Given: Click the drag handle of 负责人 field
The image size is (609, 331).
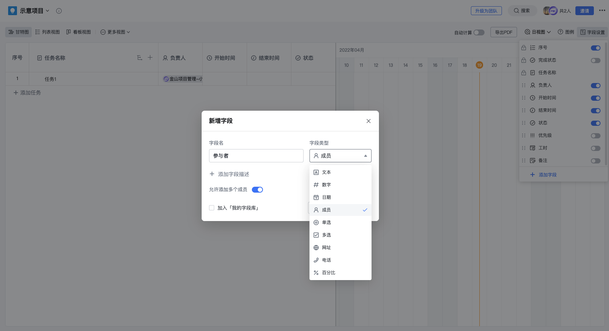Looking at the screenshot, I should (524, 85).
